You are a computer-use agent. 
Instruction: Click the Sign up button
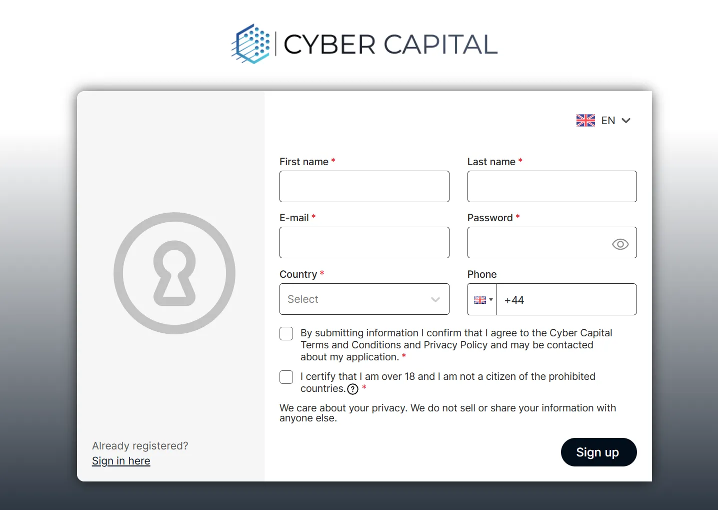point(599,452)
